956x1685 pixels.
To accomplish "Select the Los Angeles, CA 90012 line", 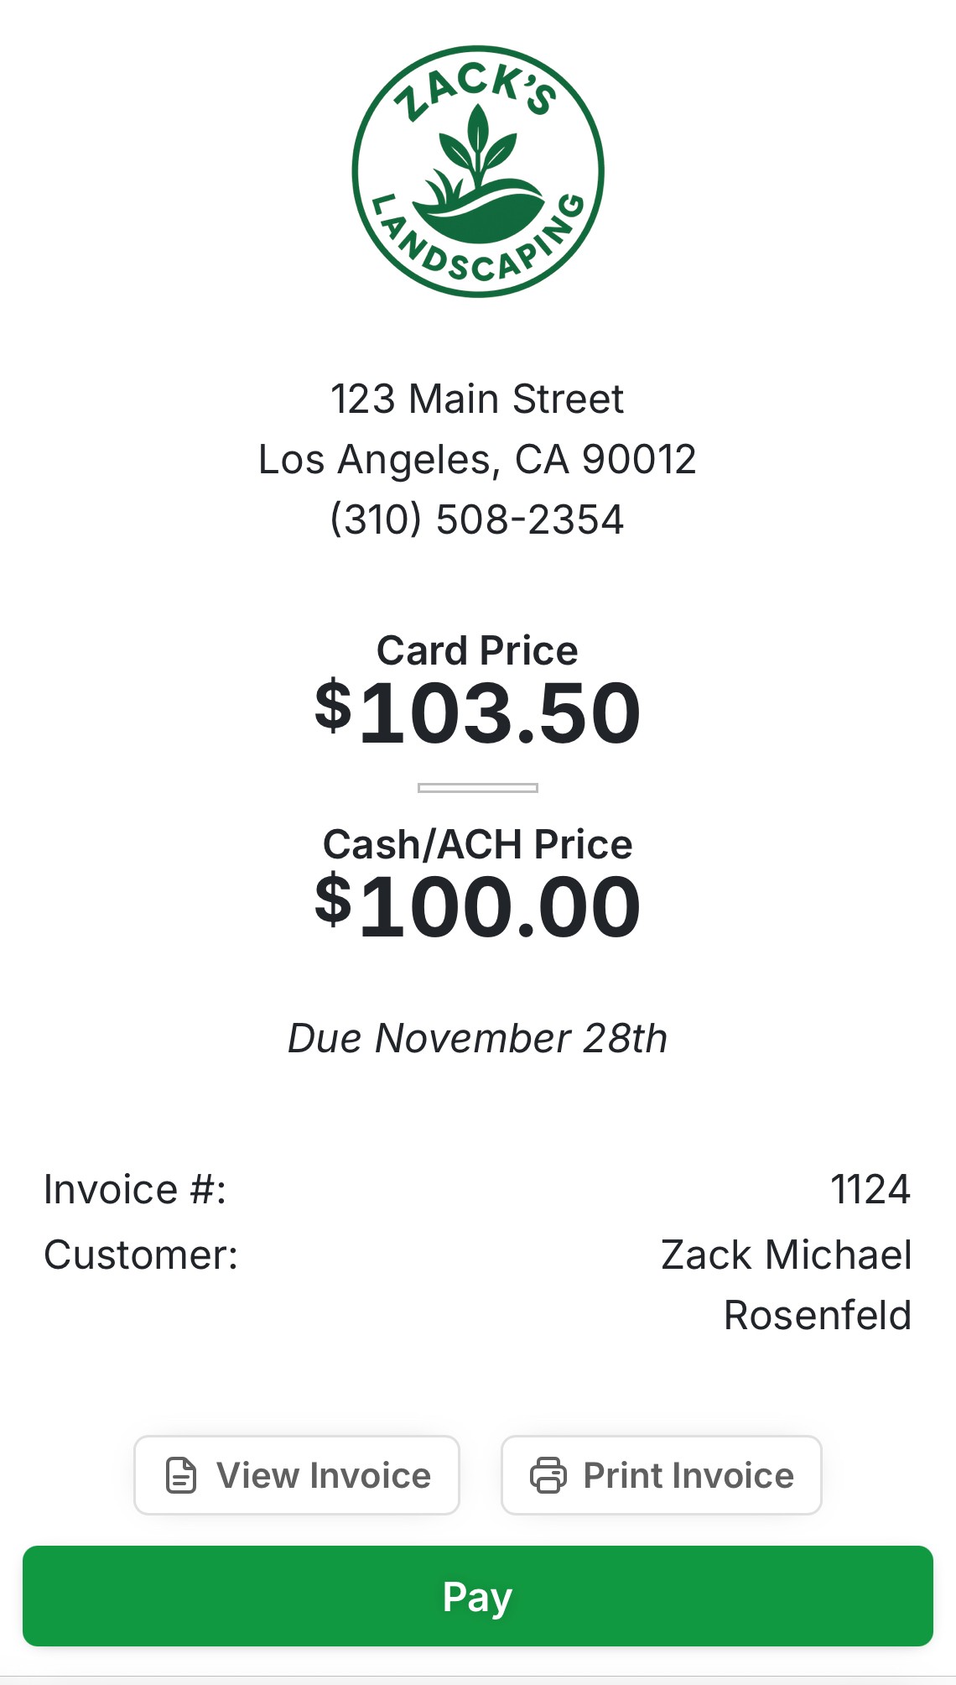I will click(x=477, y=459).
